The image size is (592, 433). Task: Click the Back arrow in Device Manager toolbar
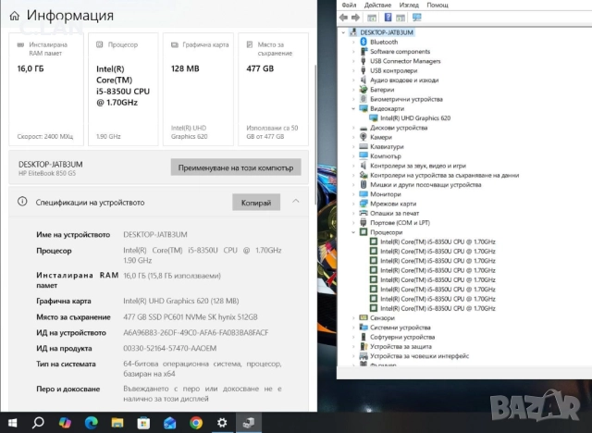pyautogui.click(x=343, y=18)
